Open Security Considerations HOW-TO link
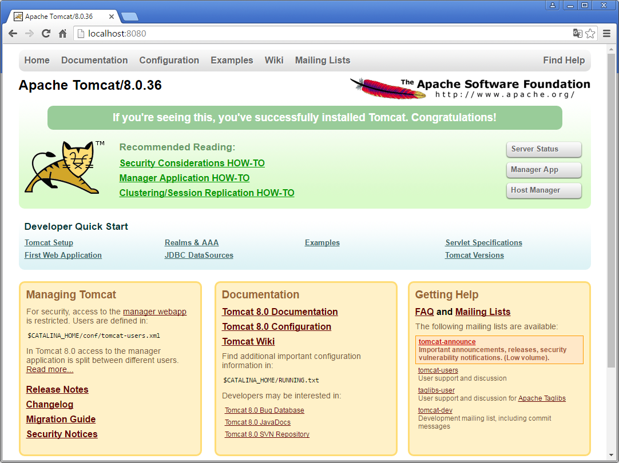Image resolution: width=619 pixels, height=463 pixels. point(192,163)
